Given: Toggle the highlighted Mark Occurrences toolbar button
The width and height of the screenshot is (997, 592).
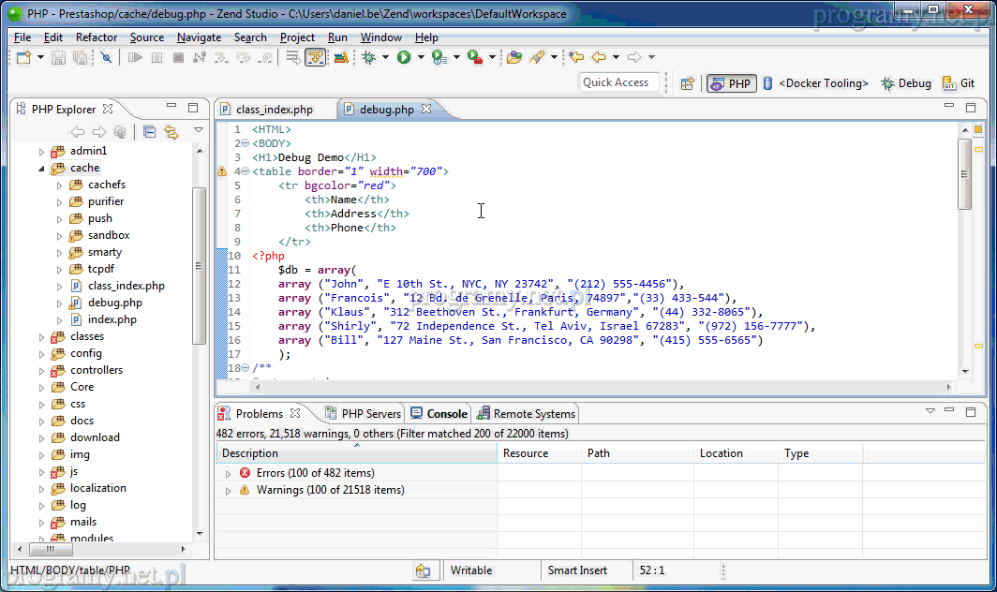Looking at the screenshot, I should (x=315, y=58).
